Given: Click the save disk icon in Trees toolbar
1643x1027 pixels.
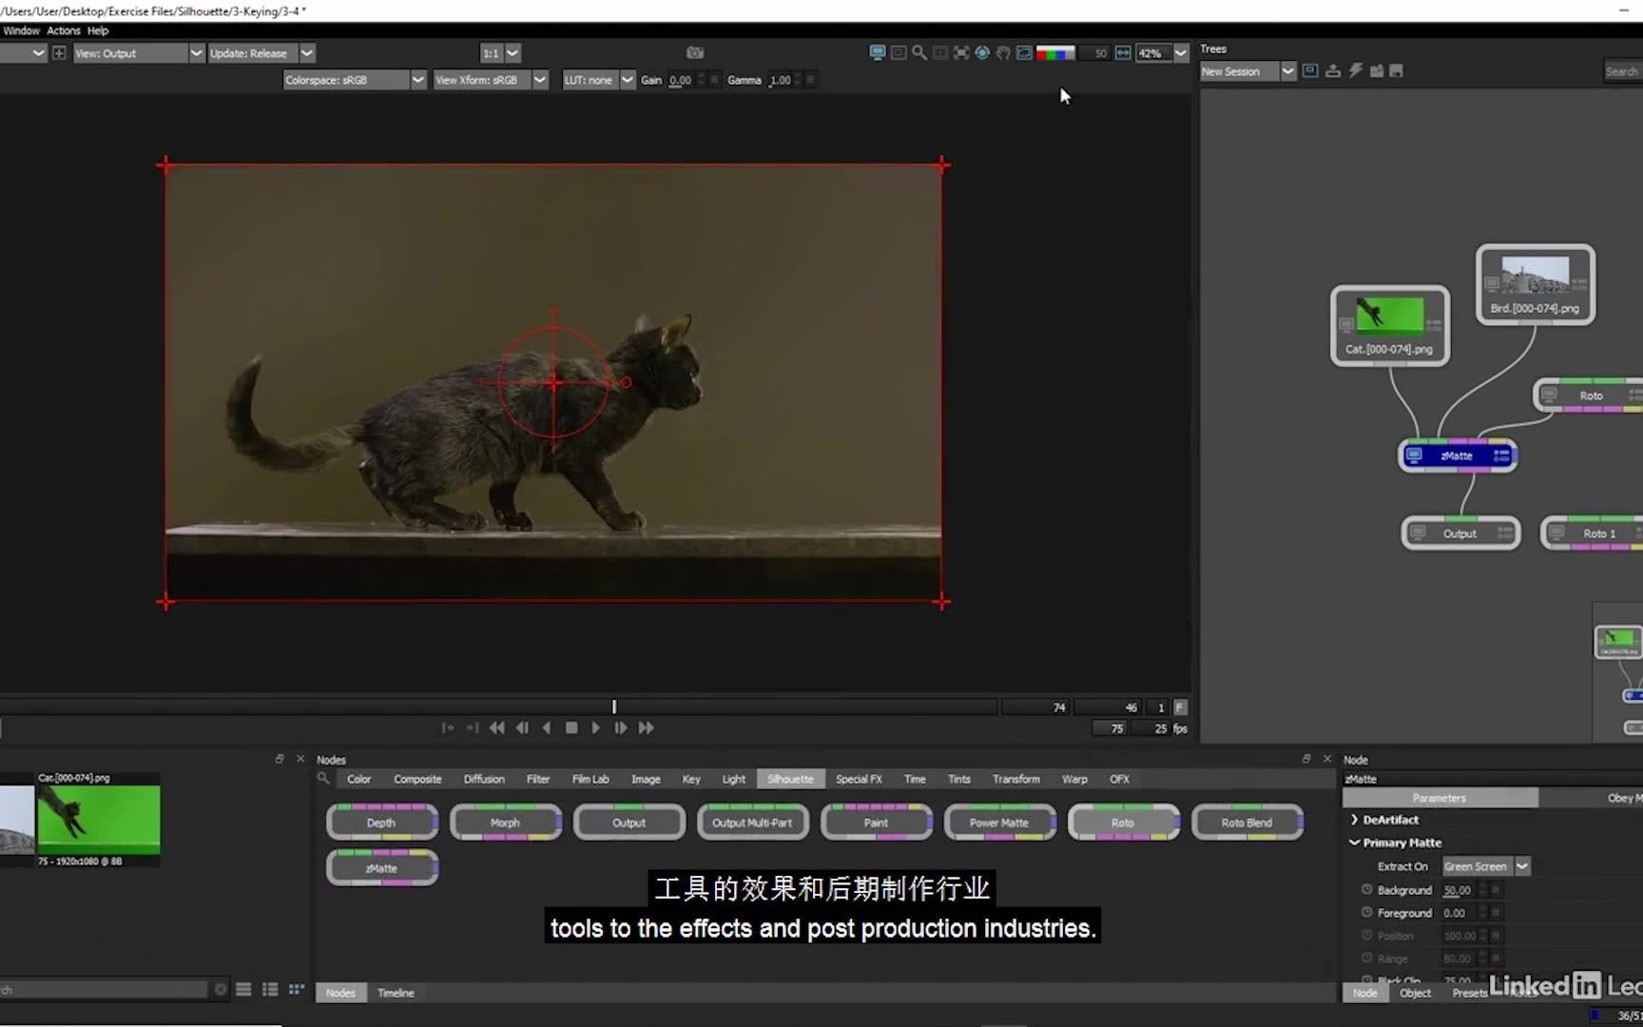Looking at the screenshot, I should coord(1396,70).
